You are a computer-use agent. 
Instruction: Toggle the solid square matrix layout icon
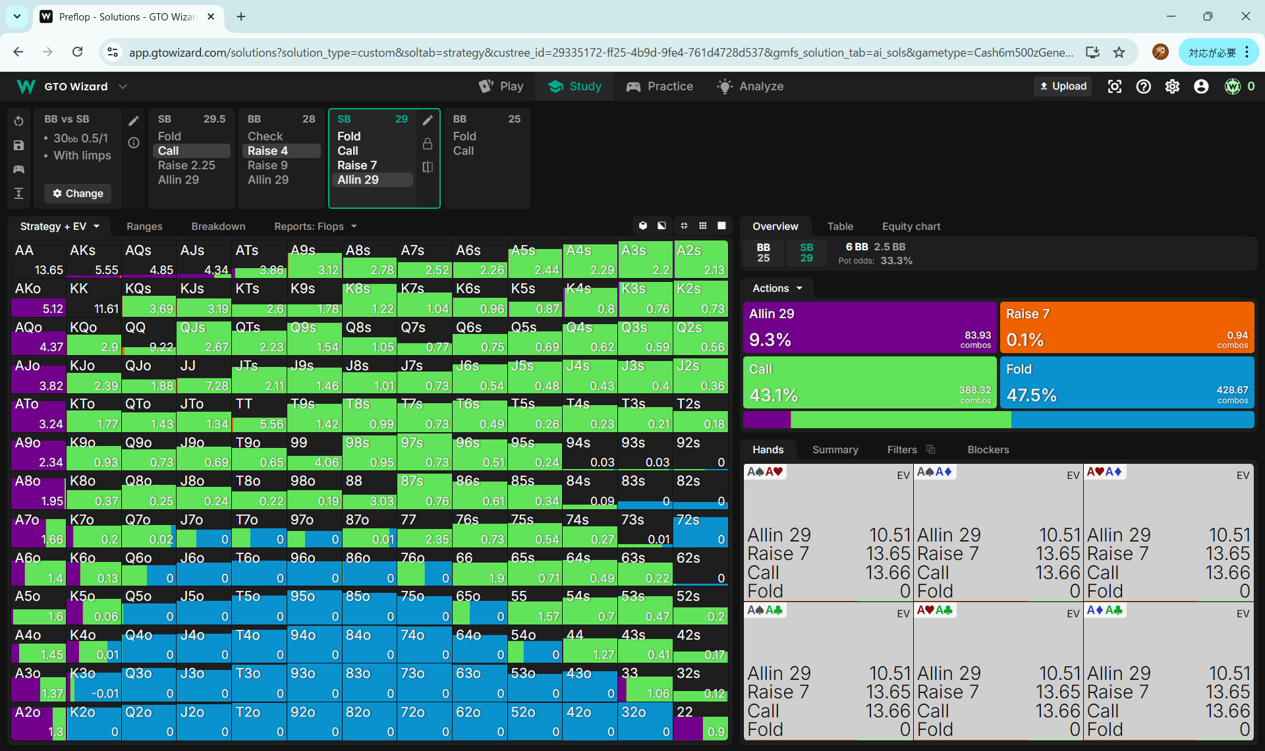coord(721,226)
